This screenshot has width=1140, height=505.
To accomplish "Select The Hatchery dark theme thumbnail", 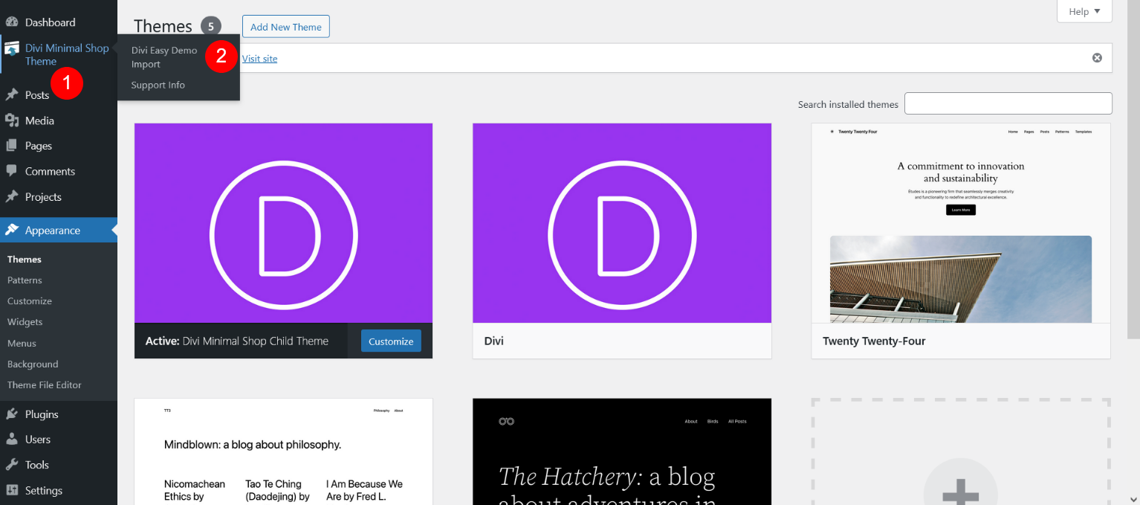I will pos(622,451).
